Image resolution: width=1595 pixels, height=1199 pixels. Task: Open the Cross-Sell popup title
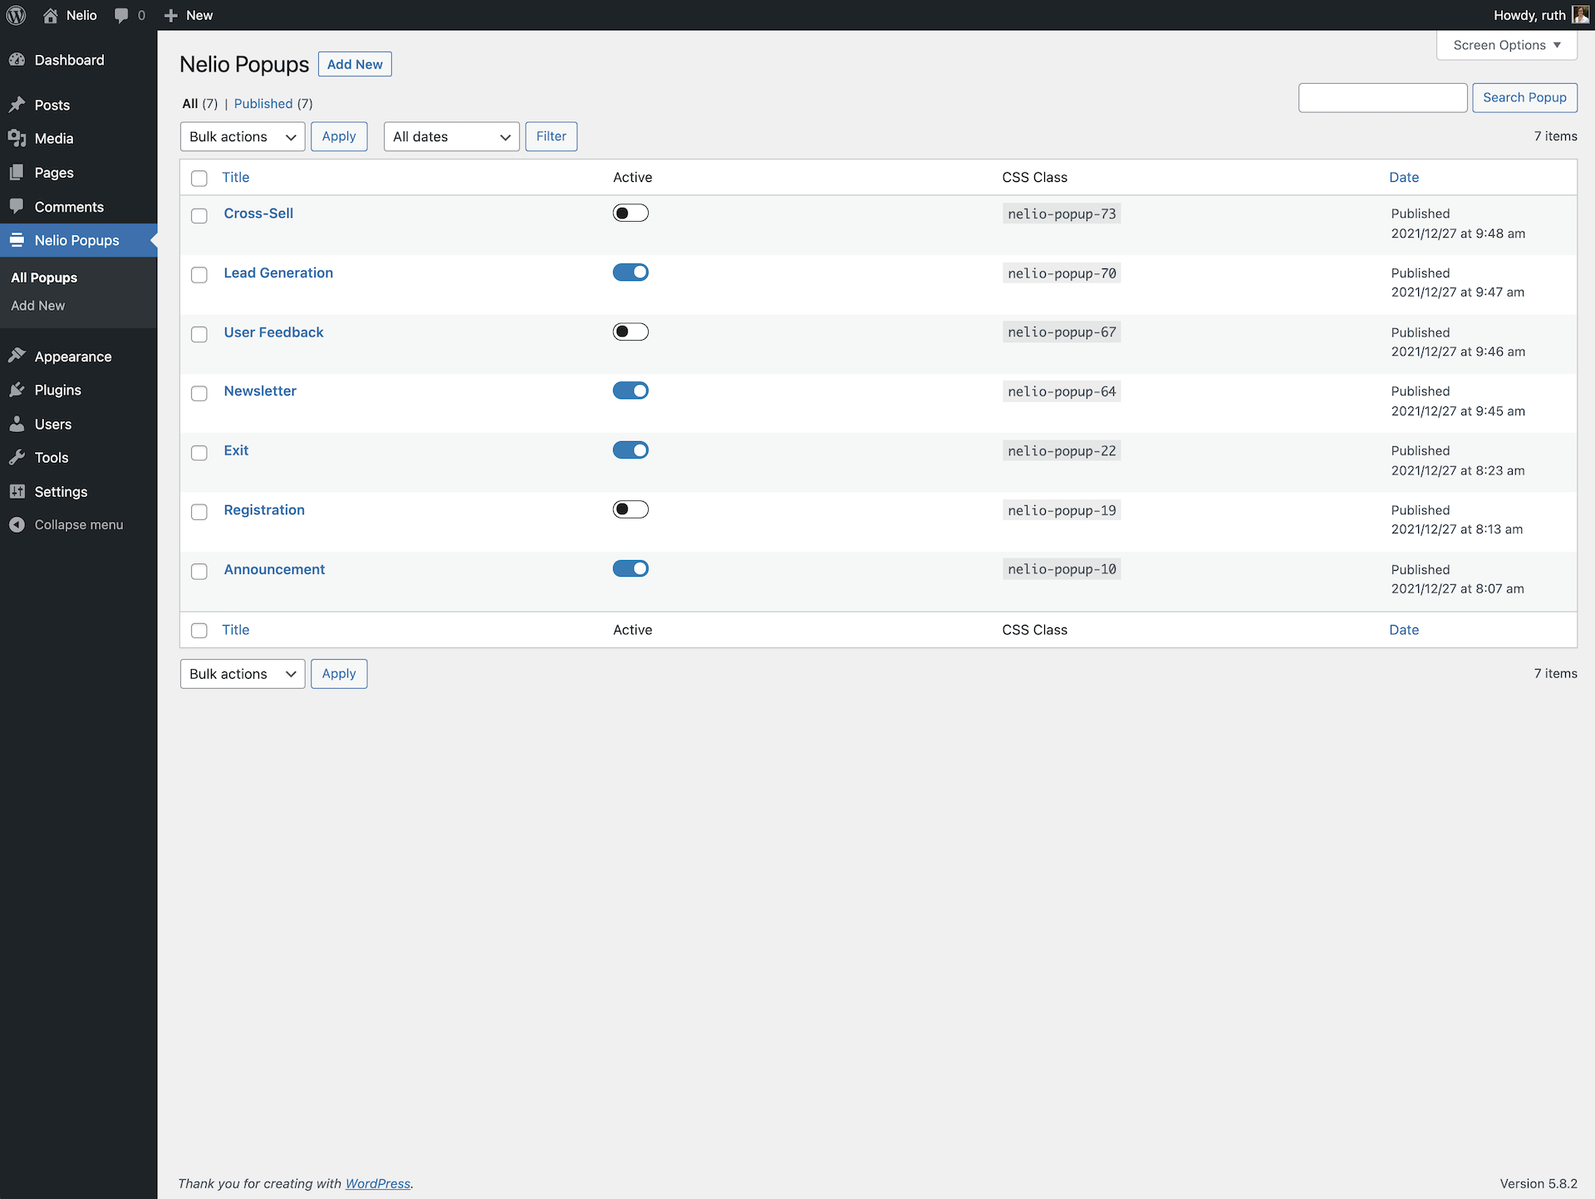pyautogui.click(x=258, y=214)
